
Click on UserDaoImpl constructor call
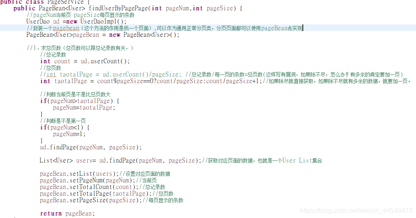tap(103, 22)
